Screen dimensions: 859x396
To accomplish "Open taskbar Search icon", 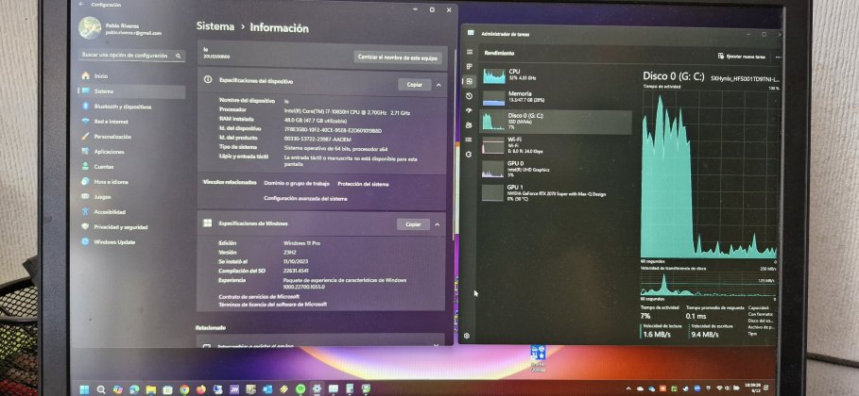I will (101, 388).
